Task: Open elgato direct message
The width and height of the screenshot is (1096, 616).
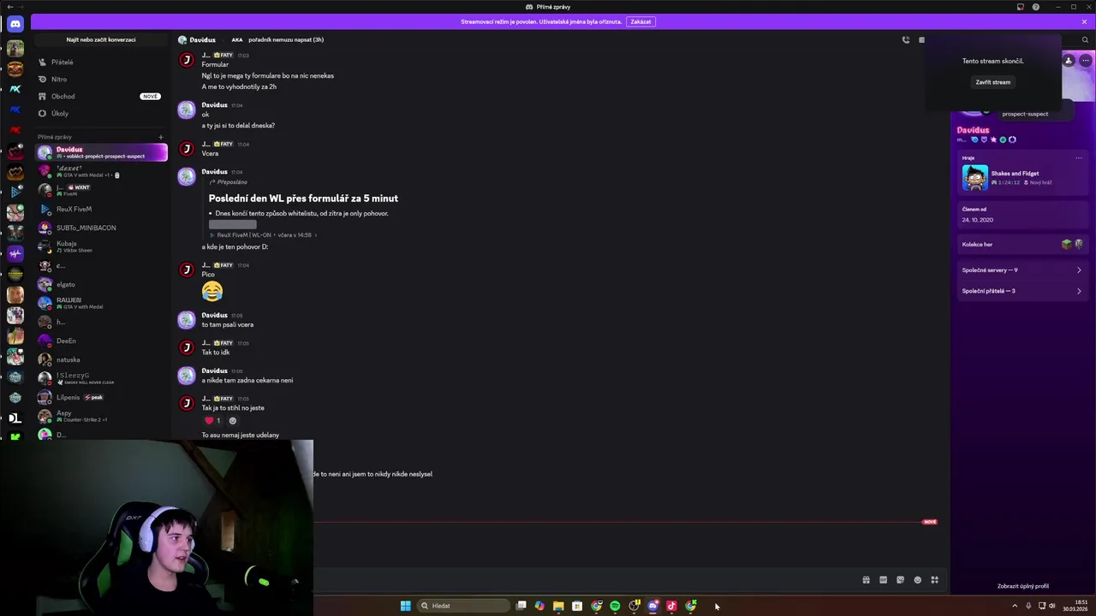Action: click(x=101, y=284)
